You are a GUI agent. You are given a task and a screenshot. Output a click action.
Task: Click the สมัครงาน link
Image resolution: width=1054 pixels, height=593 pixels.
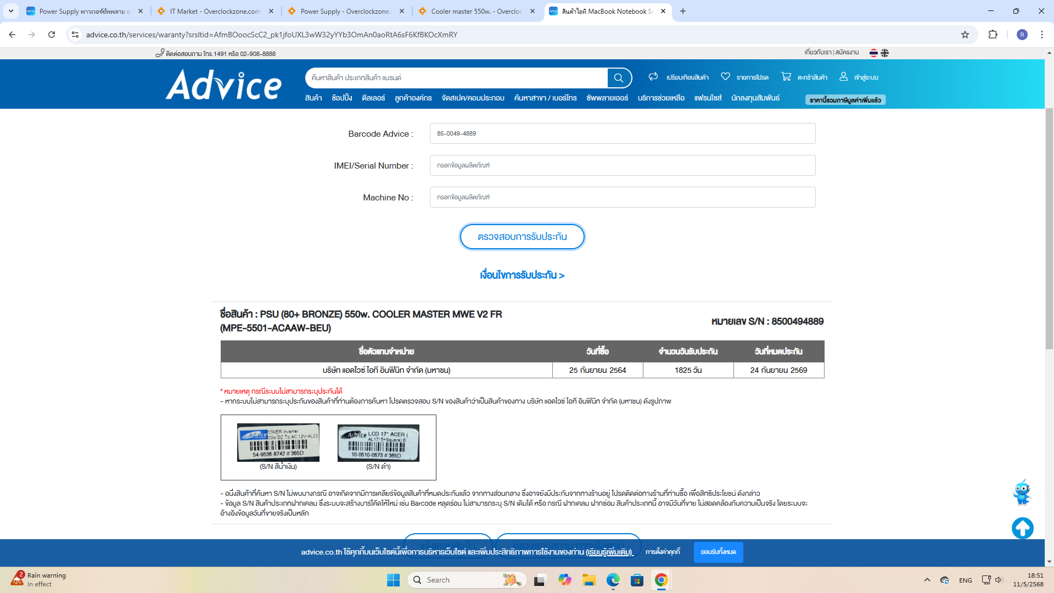(847, 52)
